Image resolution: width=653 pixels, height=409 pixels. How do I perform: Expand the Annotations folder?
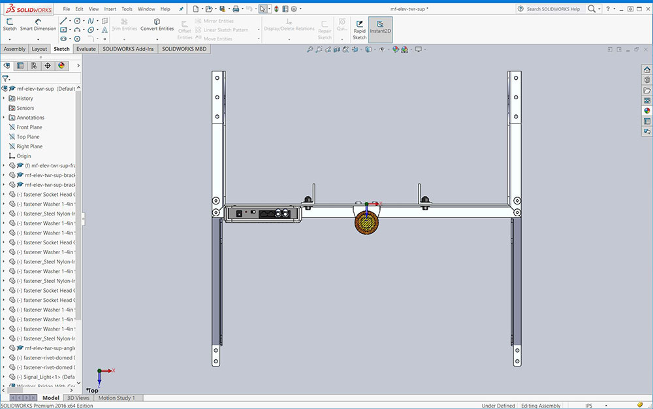tap(4, 118)
